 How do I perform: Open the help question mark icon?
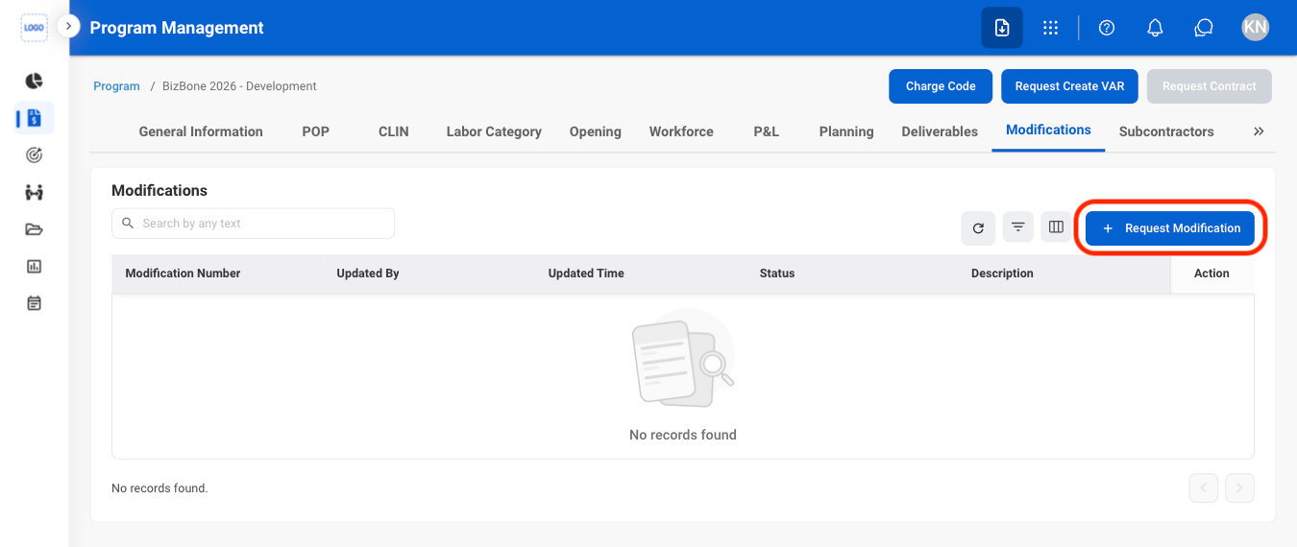click(1107, 28)
